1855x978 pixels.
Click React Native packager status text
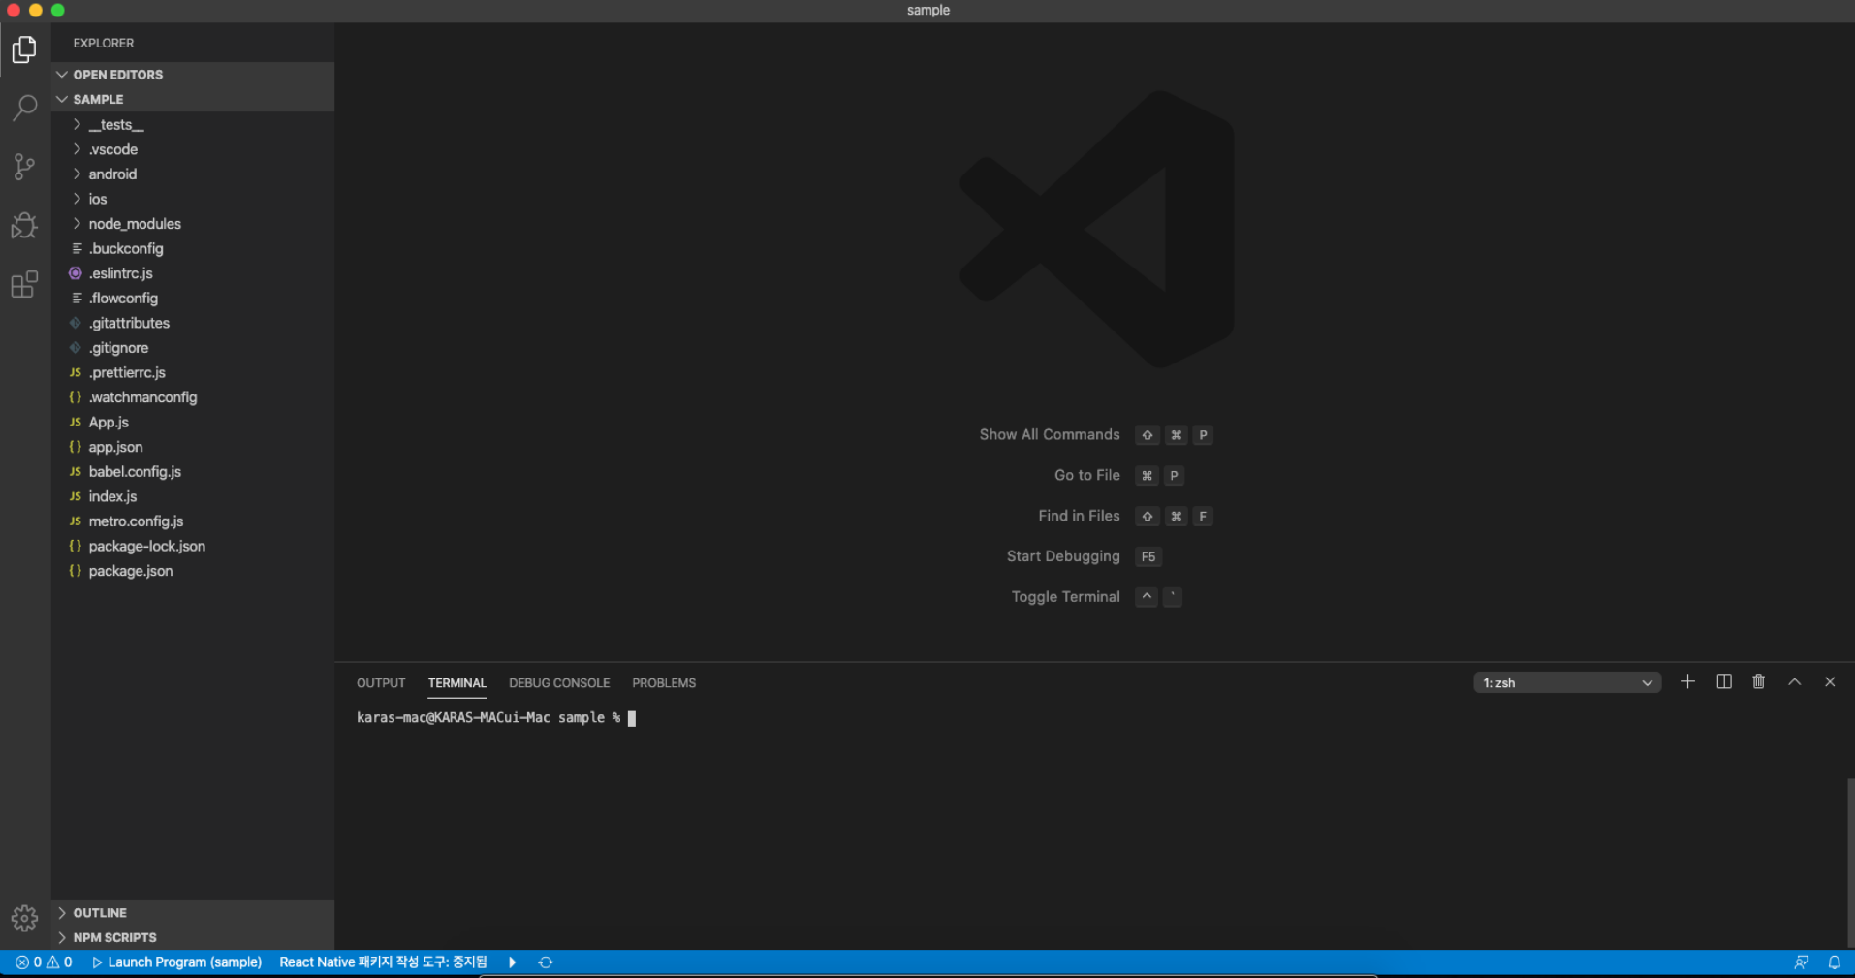[x=383, y=962]
